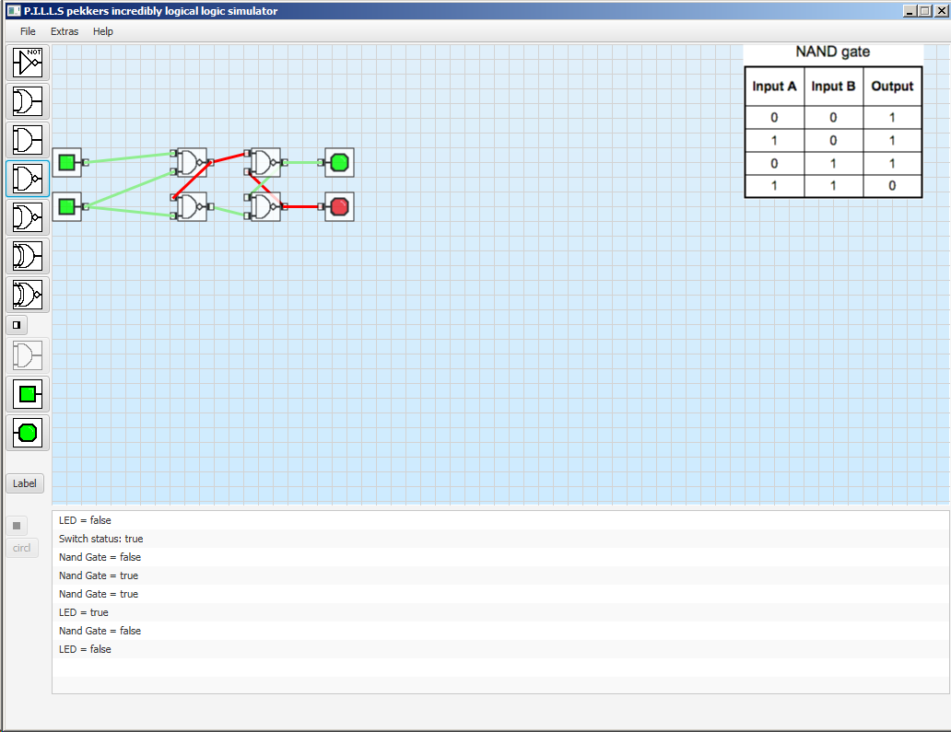Select the XNOR gate tool
This screenshot has height=732, width=951.
click(28, 296)
